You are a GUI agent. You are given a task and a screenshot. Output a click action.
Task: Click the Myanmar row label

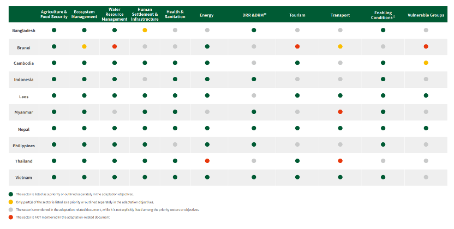coord(24,112)
